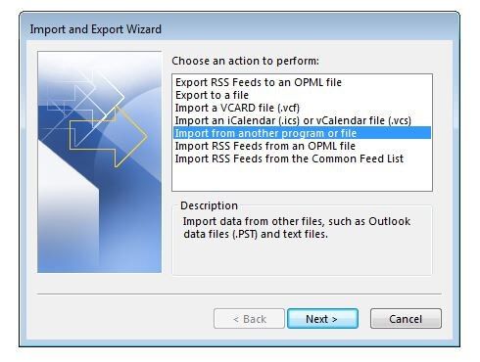Screen dimensions: 480x362
Task: Click the Description group box heading
Action: tap(209, 205)
